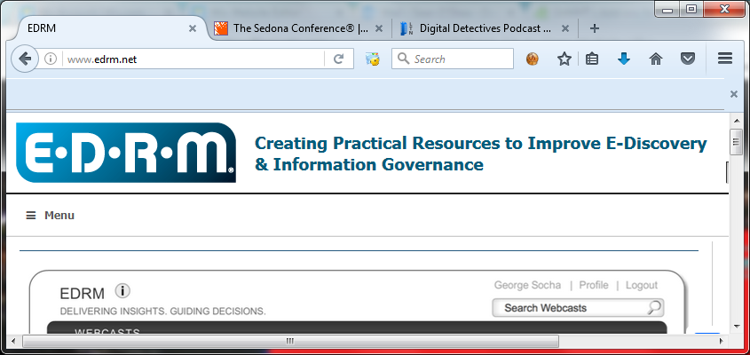Viewport: 750px width, 355px height.
Task: Close the Digital Detectives Podcast tab
Action: (564, 28)
